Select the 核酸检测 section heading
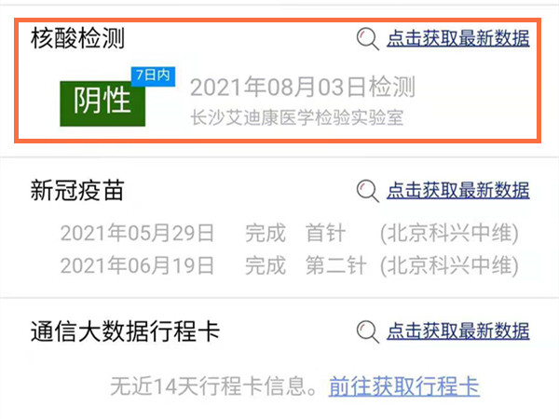The height and width of the screenshot is (419, 559). tap(77, 38)
